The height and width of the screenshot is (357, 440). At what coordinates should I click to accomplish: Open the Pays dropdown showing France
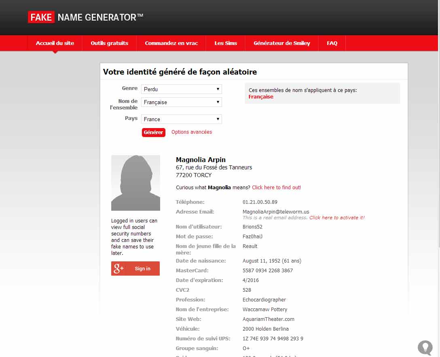coord(181,119)
